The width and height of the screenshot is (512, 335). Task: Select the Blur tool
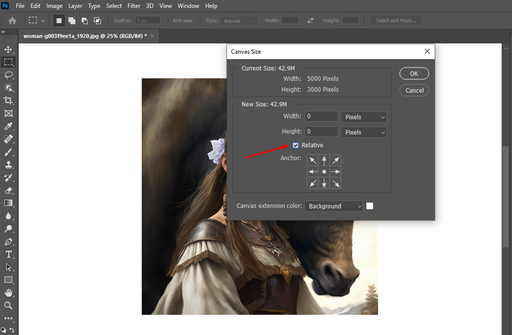8,216
